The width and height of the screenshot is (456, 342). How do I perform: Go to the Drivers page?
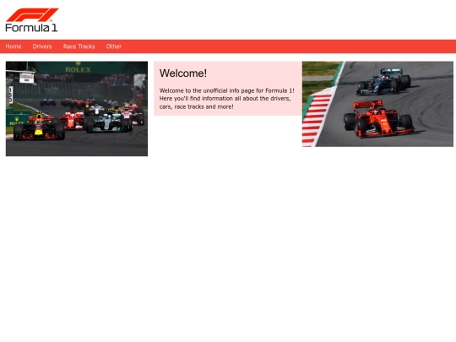click(42, 46)
